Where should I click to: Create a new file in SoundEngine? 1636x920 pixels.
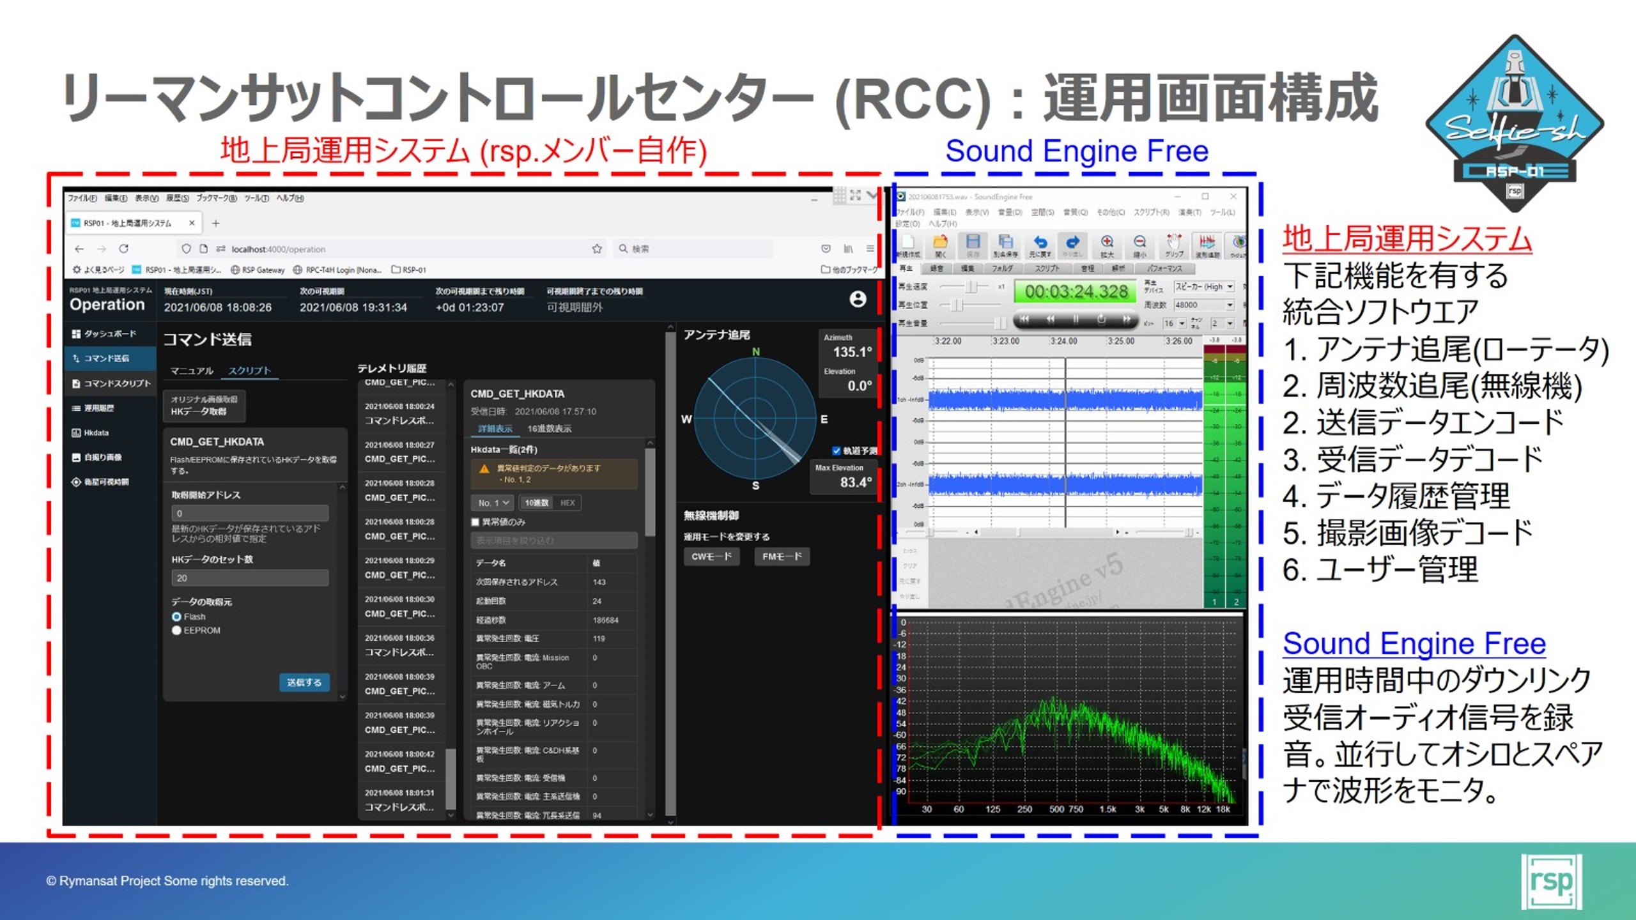(x=907, y=245)
